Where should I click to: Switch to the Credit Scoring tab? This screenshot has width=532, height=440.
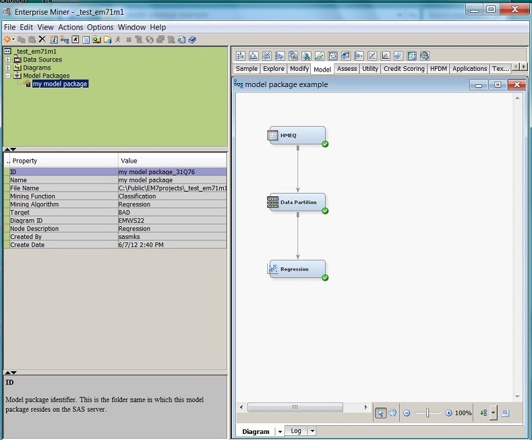pyautogui.click(x=404, y=69)
